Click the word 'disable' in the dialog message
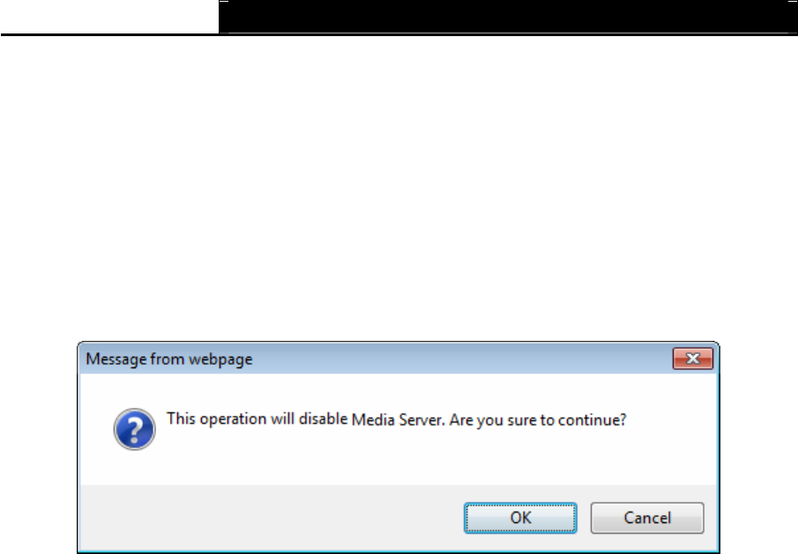The width and height of the screenshot is (798, 554). 324,419
